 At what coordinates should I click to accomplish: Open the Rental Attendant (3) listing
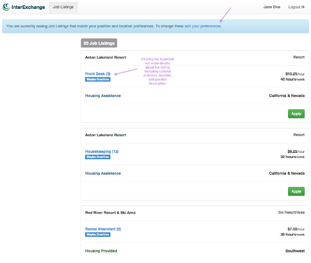pyautogui.click(x=103, y=229)
